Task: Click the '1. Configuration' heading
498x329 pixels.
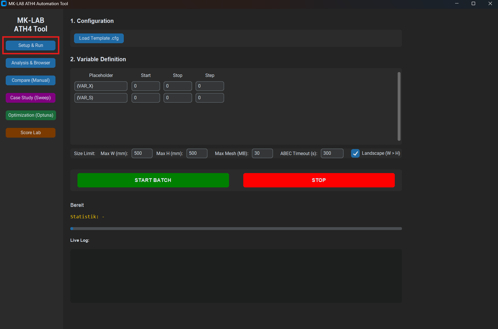Action: [92, 21]
